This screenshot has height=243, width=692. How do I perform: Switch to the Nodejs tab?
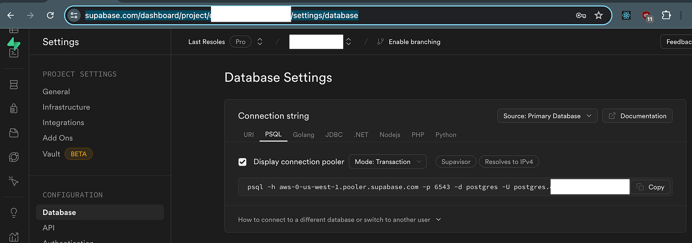[390, 135]
